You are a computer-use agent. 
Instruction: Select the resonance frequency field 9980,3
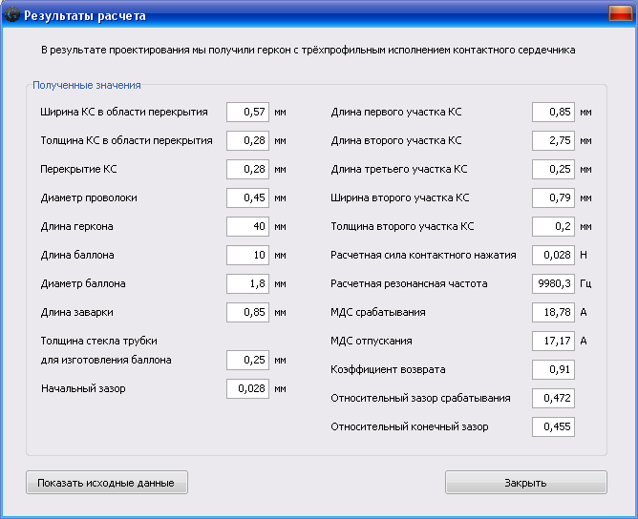click(x=553, y=283)
